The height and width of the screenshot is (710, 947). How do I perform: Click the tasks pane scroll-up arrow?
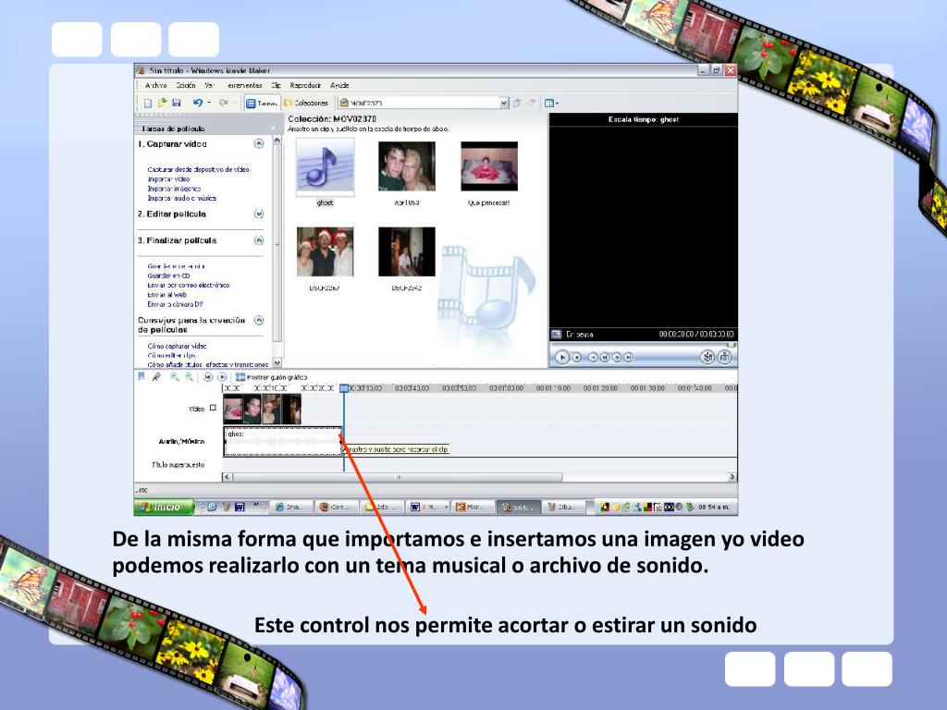tap(277, 141)
